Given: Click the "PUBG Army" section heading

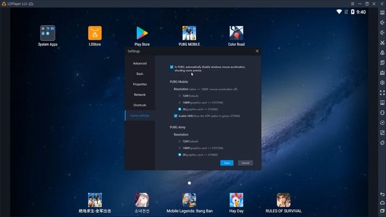Looking at the screenshot, I should [177, 127].
